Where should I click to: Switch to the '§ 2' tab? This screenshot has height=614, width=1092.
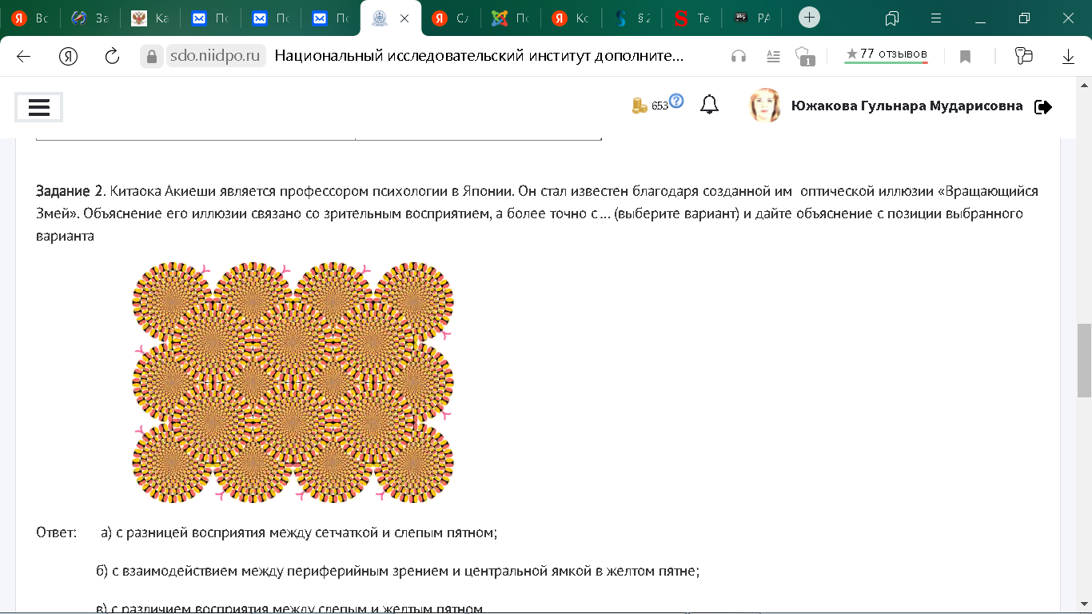tap(631, 18)
